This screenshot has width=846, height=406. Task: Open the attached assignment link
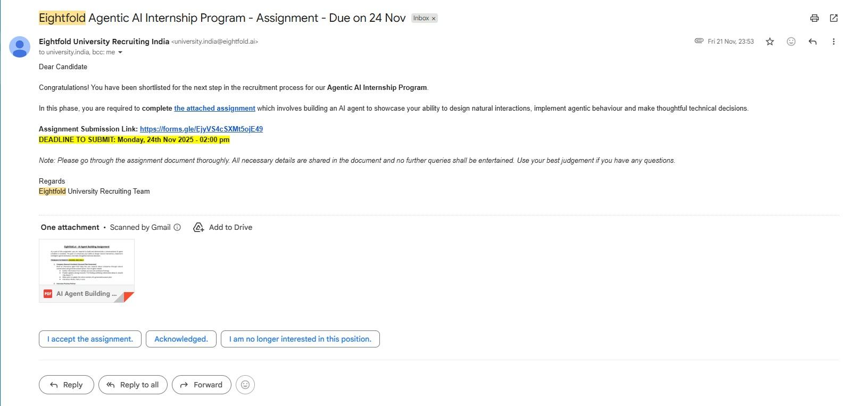pos(214,108)
